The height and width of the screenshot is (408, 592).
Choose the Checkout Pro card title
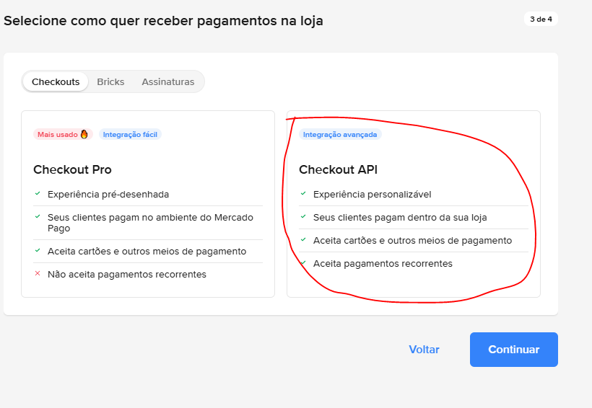[72, 170]
